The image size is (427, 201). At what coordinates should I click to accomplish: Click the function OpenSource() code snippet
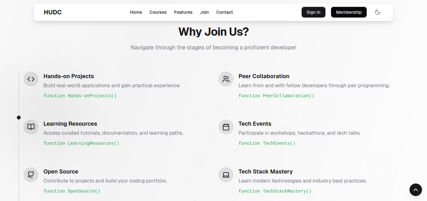point(72,191)
